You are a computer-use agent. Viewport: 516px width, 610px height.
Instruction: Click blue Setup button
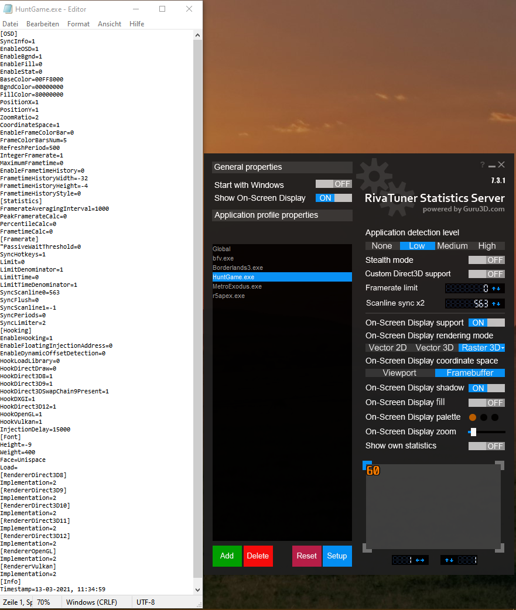coord(337,556)
